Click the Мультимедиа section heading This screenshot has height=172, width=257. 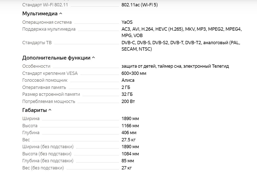tap(40, 14)
